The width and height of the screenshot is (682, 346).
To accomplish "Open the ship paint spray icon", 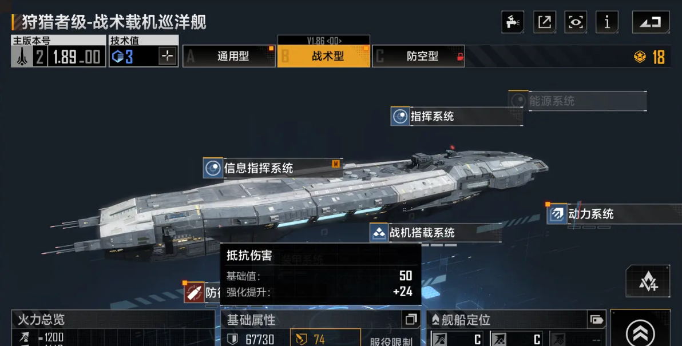I will 513,22.
